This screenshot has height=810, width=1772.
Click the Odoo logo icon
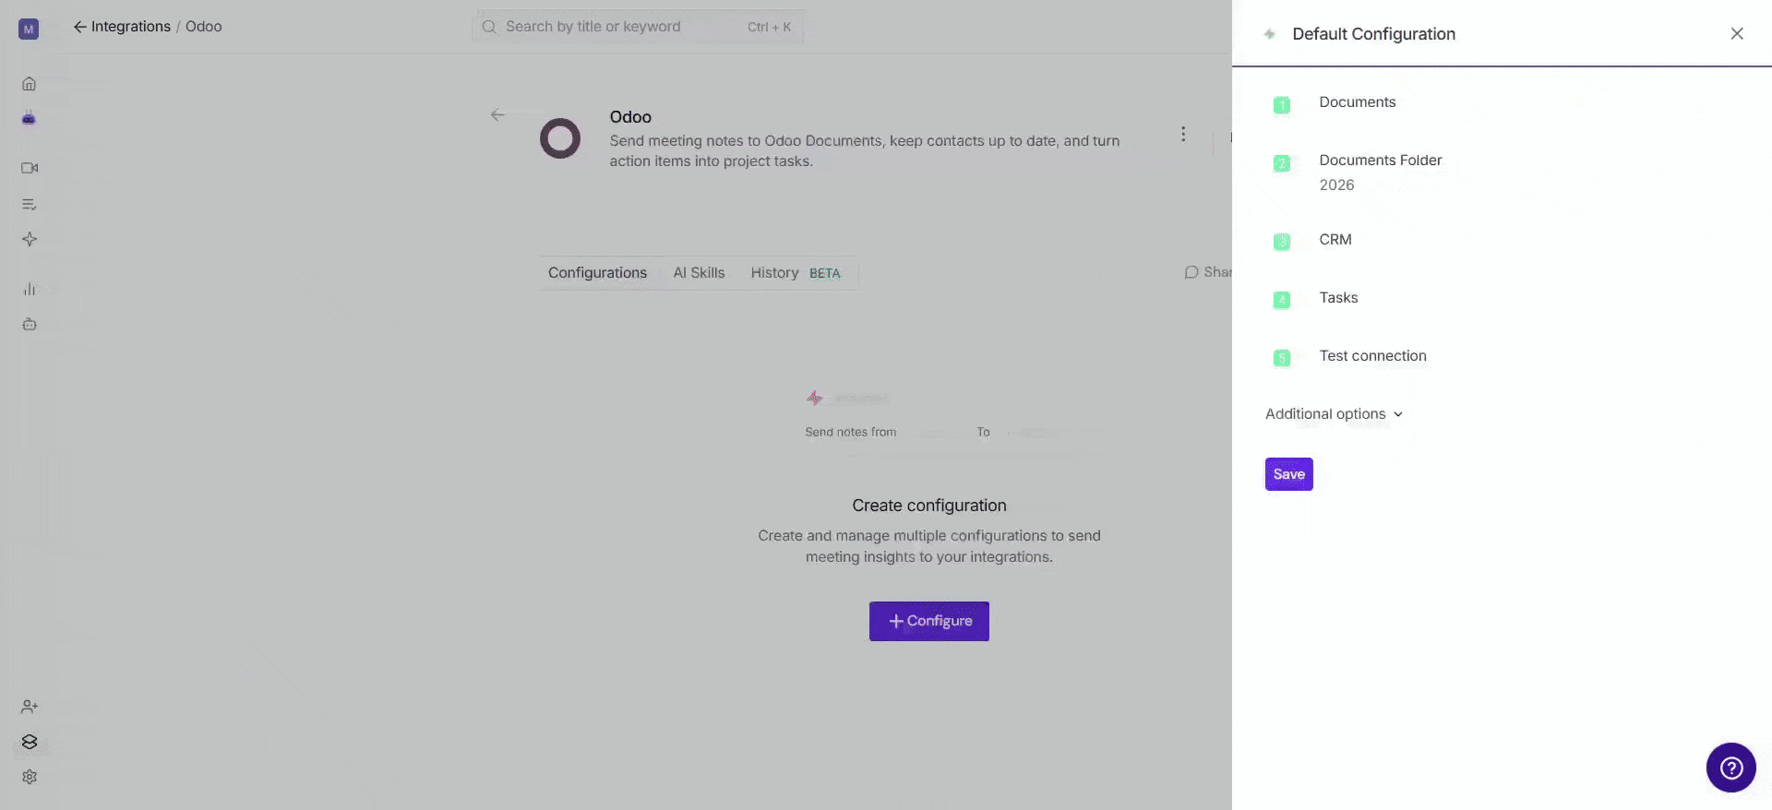pos(560,138)
